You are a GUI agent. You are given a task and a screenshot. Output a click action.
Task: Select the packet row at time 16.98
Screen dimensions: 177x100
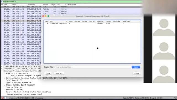click(21, 49)
